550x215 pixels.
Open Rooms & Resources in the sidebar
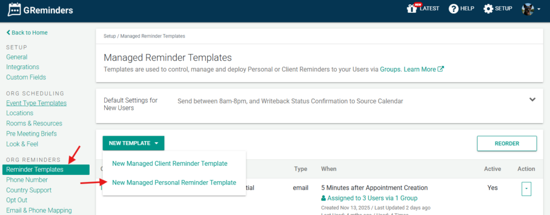(x=34, y=123)
